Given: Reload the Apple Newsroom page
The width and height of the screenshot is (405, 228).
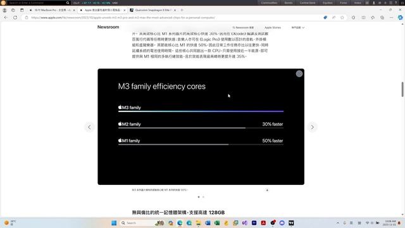Looking at the screenshot, I should [15, 18].
